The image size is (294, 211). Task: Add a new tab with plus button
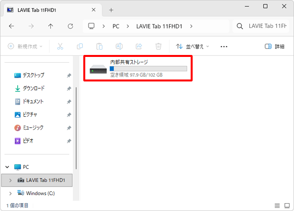[111, 10]
